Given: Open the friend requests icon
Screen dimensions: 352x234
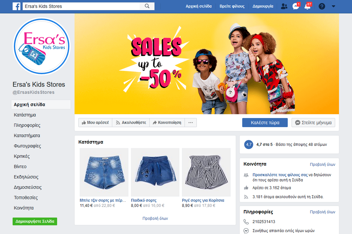Looking at the screenshot, I should 284,6.
